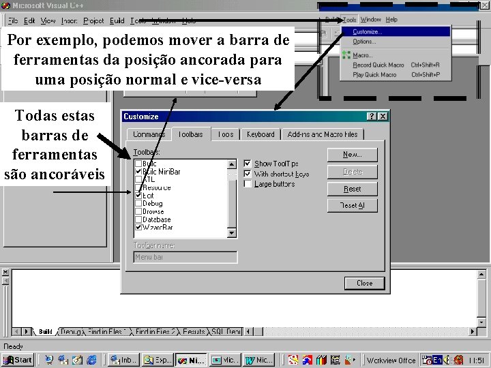Image resolution: width=491 pixels, height=368 pixels.
Task: Uncheck the Build MiniBar toolbar
Action: (x=138, y=171)
